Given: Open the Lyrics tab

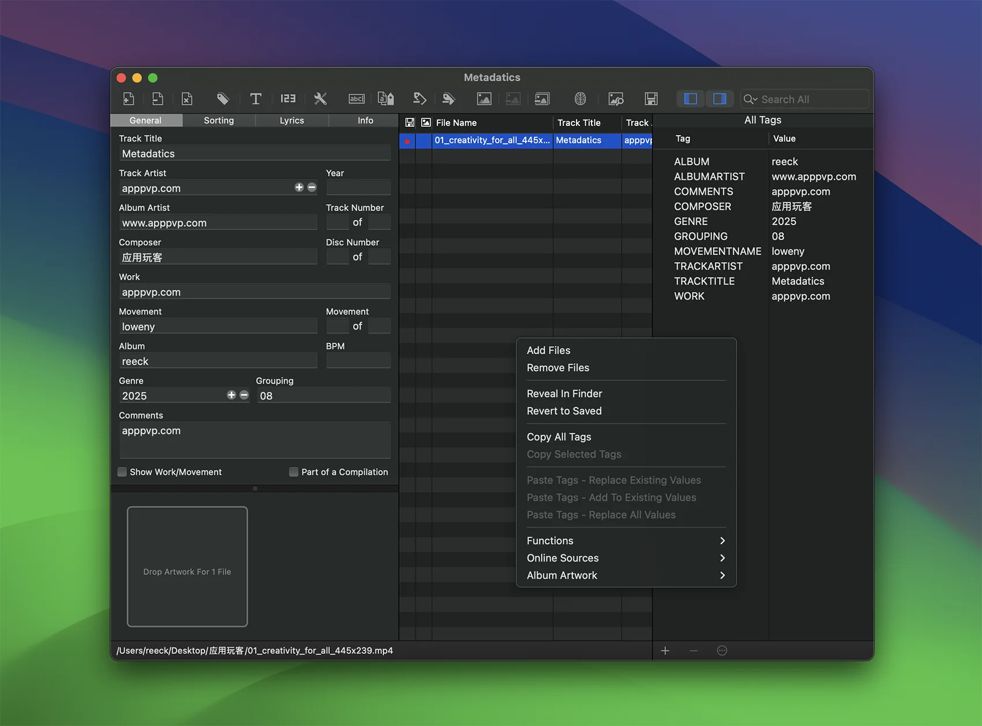Looking at the screenshot, I should [x=292, y=120].
